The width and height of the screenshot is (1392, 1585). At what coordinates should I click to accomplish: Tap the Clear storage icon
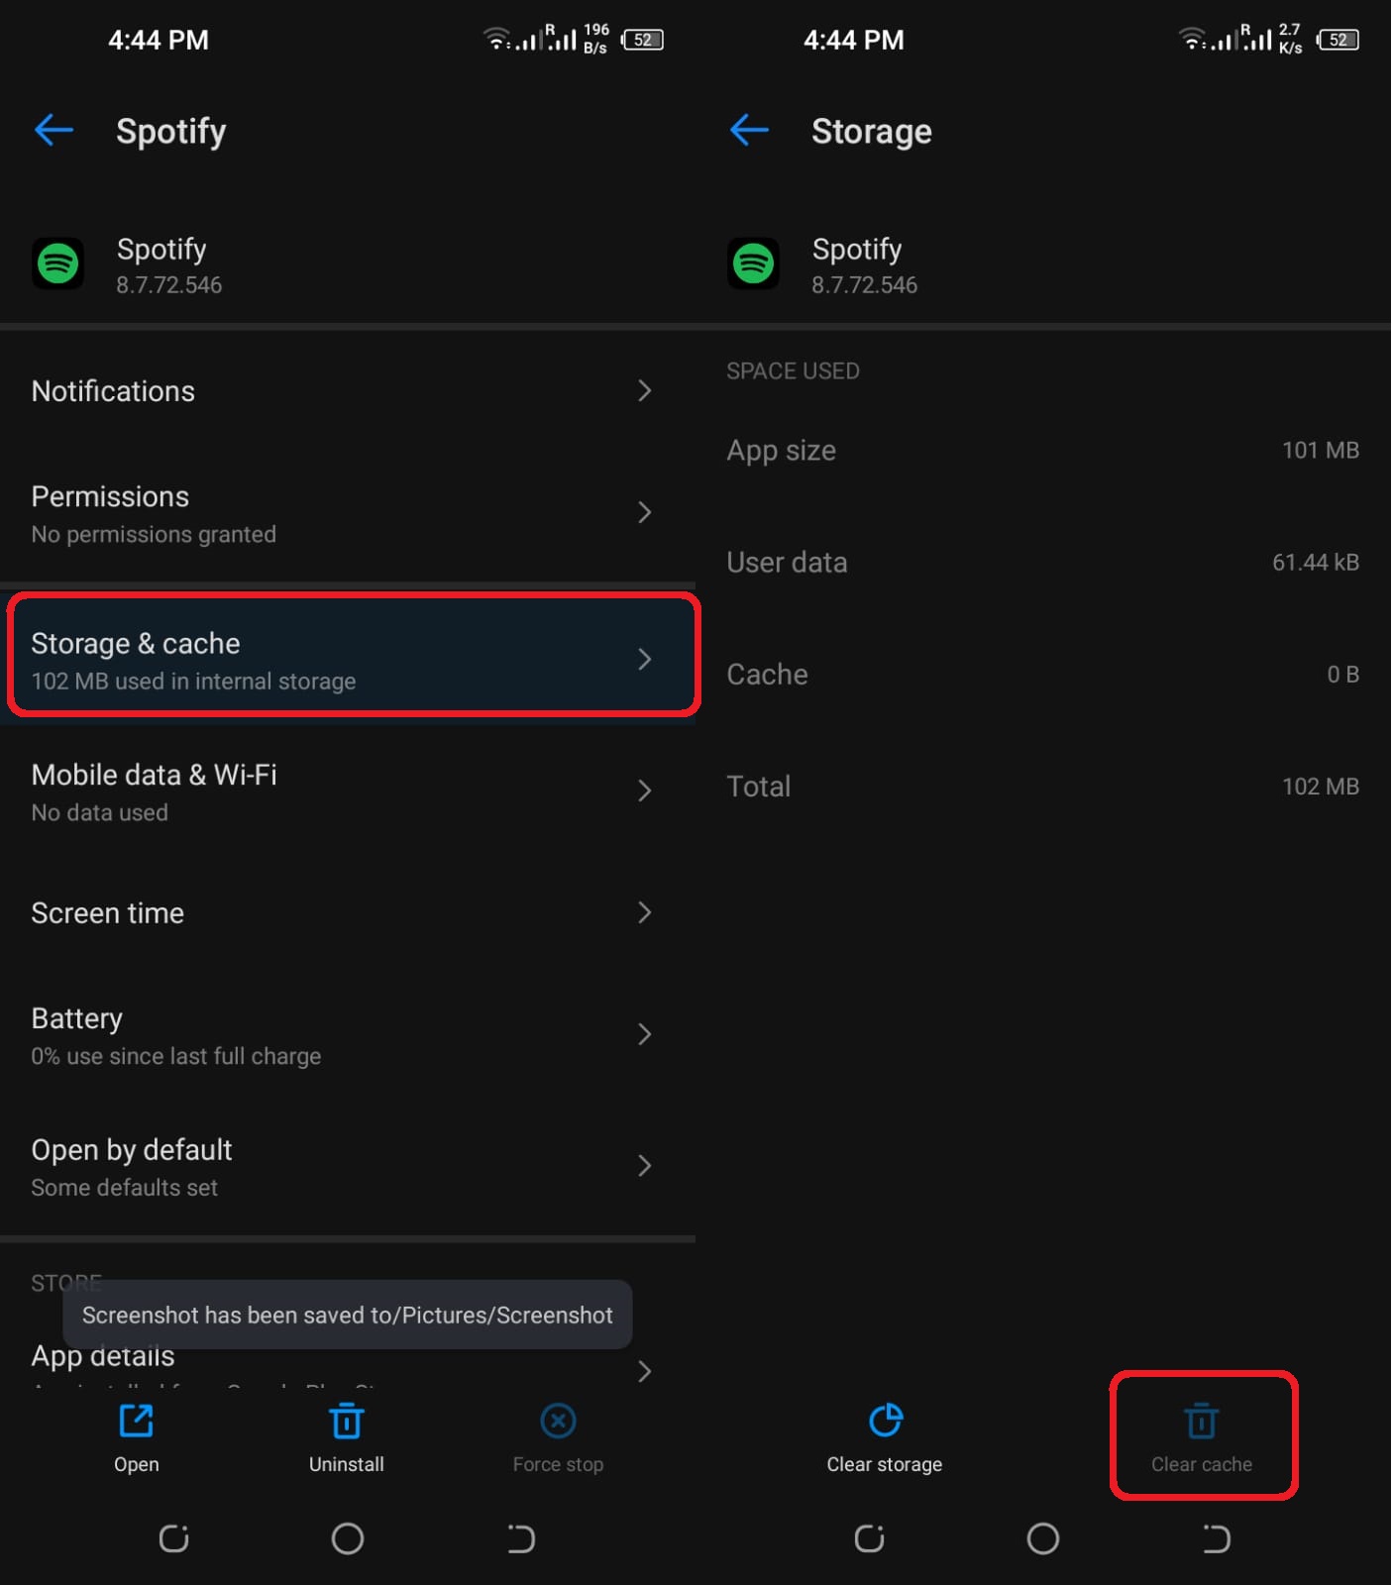886,1420
